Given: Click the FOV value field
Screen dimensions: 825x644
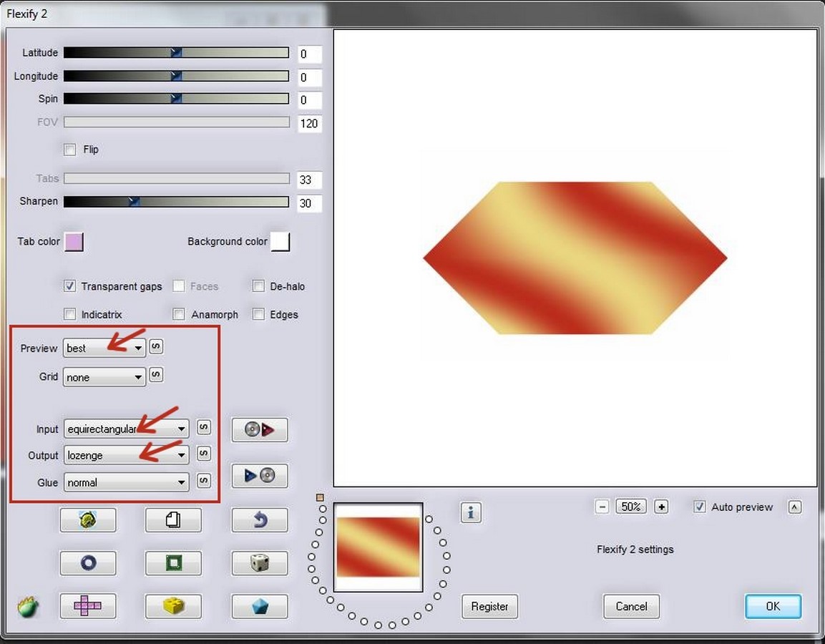Looking at the screenshot, I should [309, 124].
